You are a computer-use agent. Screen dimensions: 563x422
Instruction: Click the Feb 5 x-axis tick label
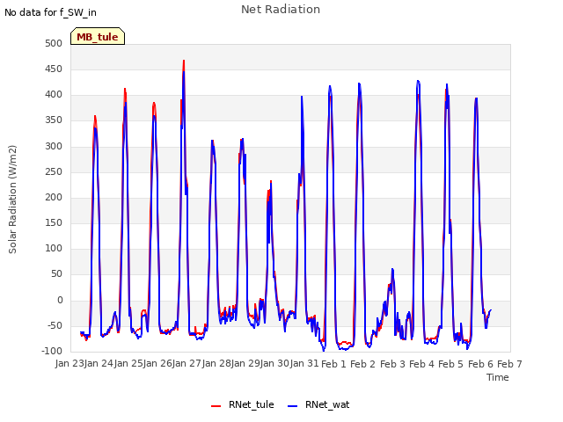pos(451,364)
